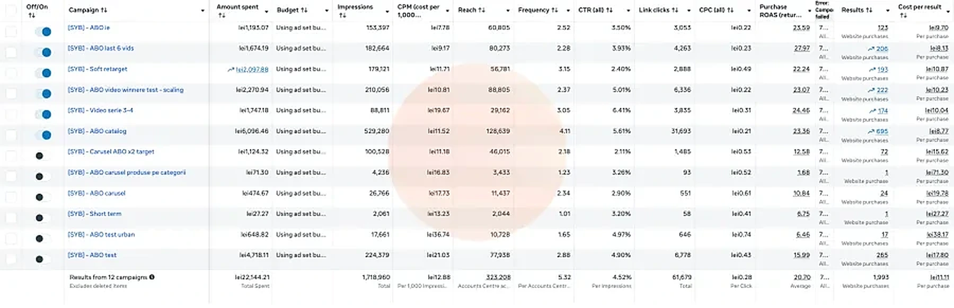Sort by Campaign using its sort arrows
The image size is (954, 308).
pyautogui.click(x=104, y=10)
